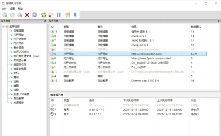Screen dimensions: 221x136
Task: Click the cron condition 0 30 12 * * ?
Action: coord(97,109)
